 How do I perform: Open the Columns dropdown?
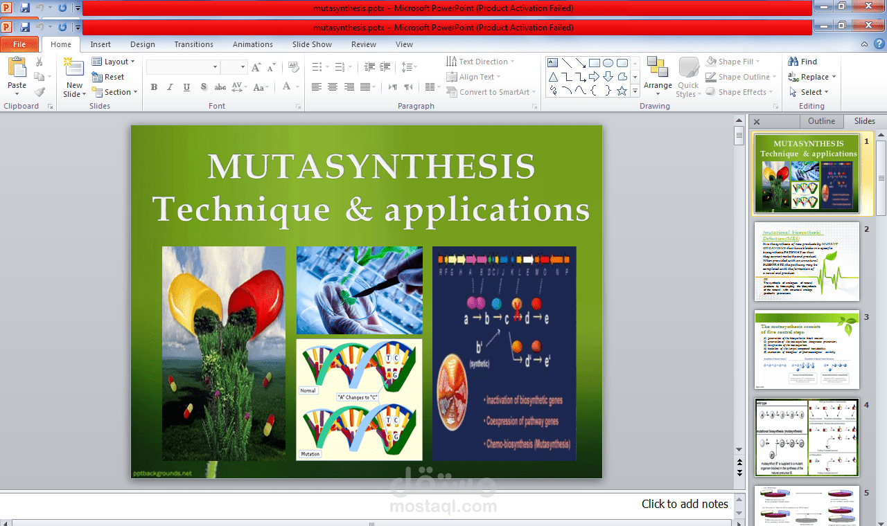pyautogui.click(x=432, y=87)
